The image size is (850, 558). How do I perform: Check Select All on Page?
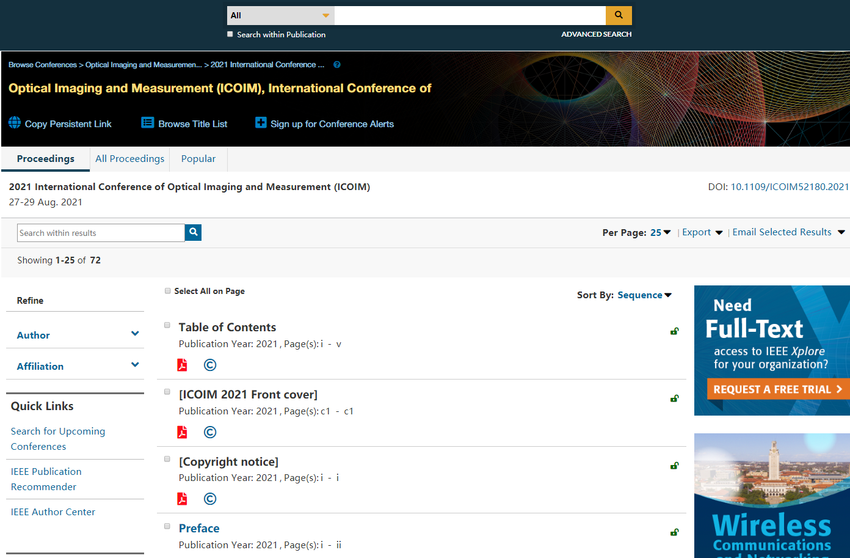[167, 291]
